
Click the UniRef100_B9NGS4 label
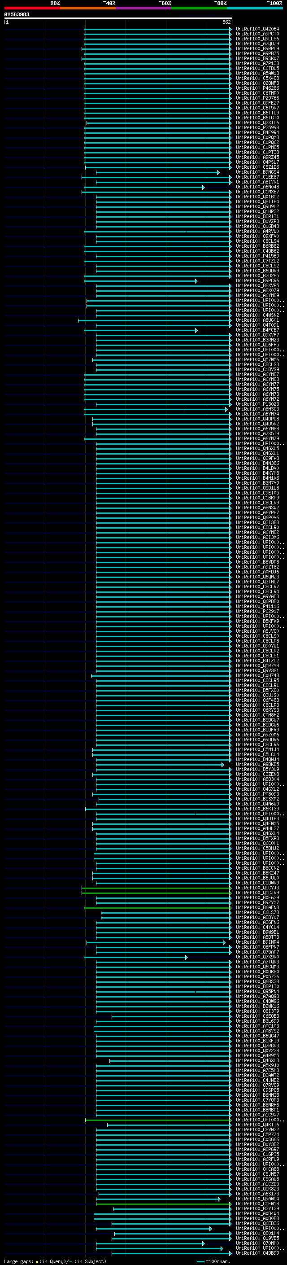(257, 172)
